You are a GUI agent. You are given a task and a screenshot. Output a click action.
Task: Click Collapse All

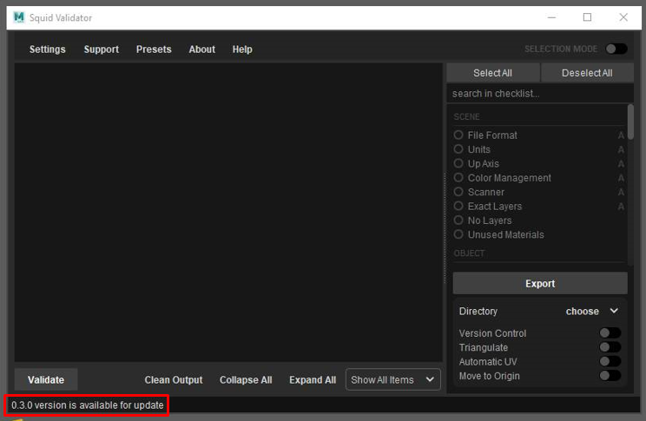pos(246,380)
